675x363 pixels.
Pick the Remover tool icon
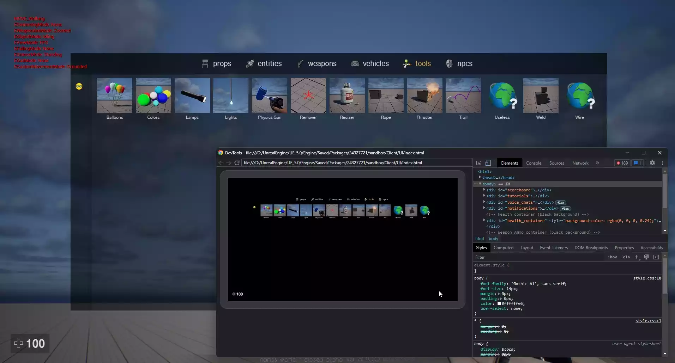(308, 96)
